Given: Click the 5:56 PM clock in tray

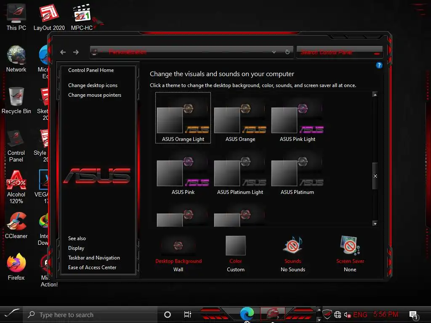Looking at the screenshot, I should click(x=386, y=315).
